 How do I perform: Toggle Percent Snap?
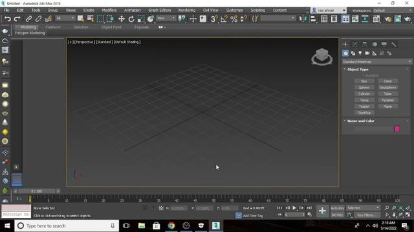[x=234, y=19]
